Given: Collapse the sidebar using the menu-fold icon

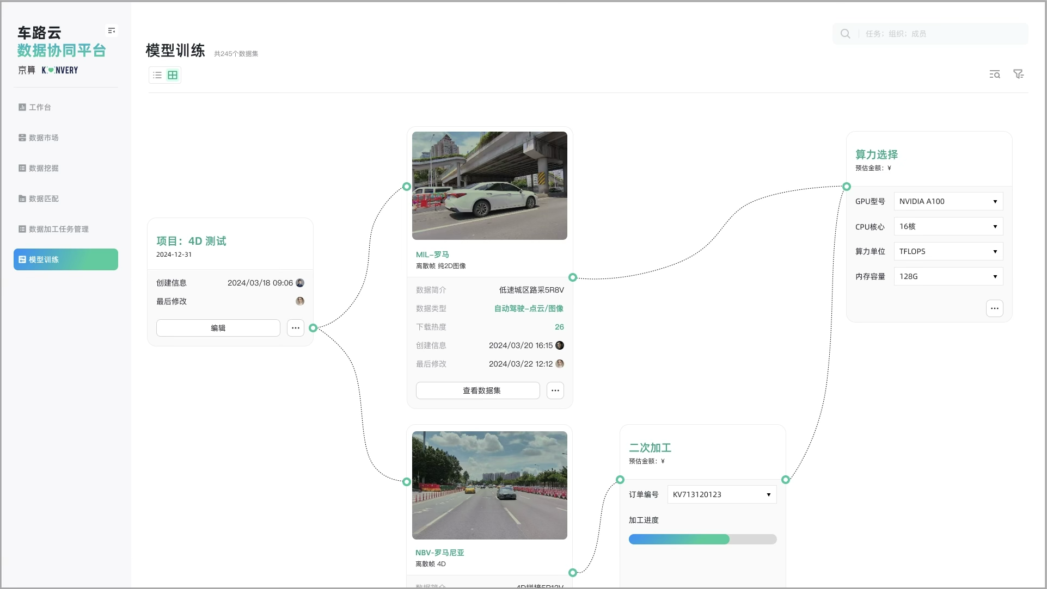Looking at the screenshot, I should click(x=111, y=30).
